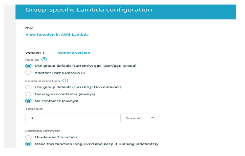
Task: Click View function in AWS Lambda link
Action: click(x=57, y=35)
